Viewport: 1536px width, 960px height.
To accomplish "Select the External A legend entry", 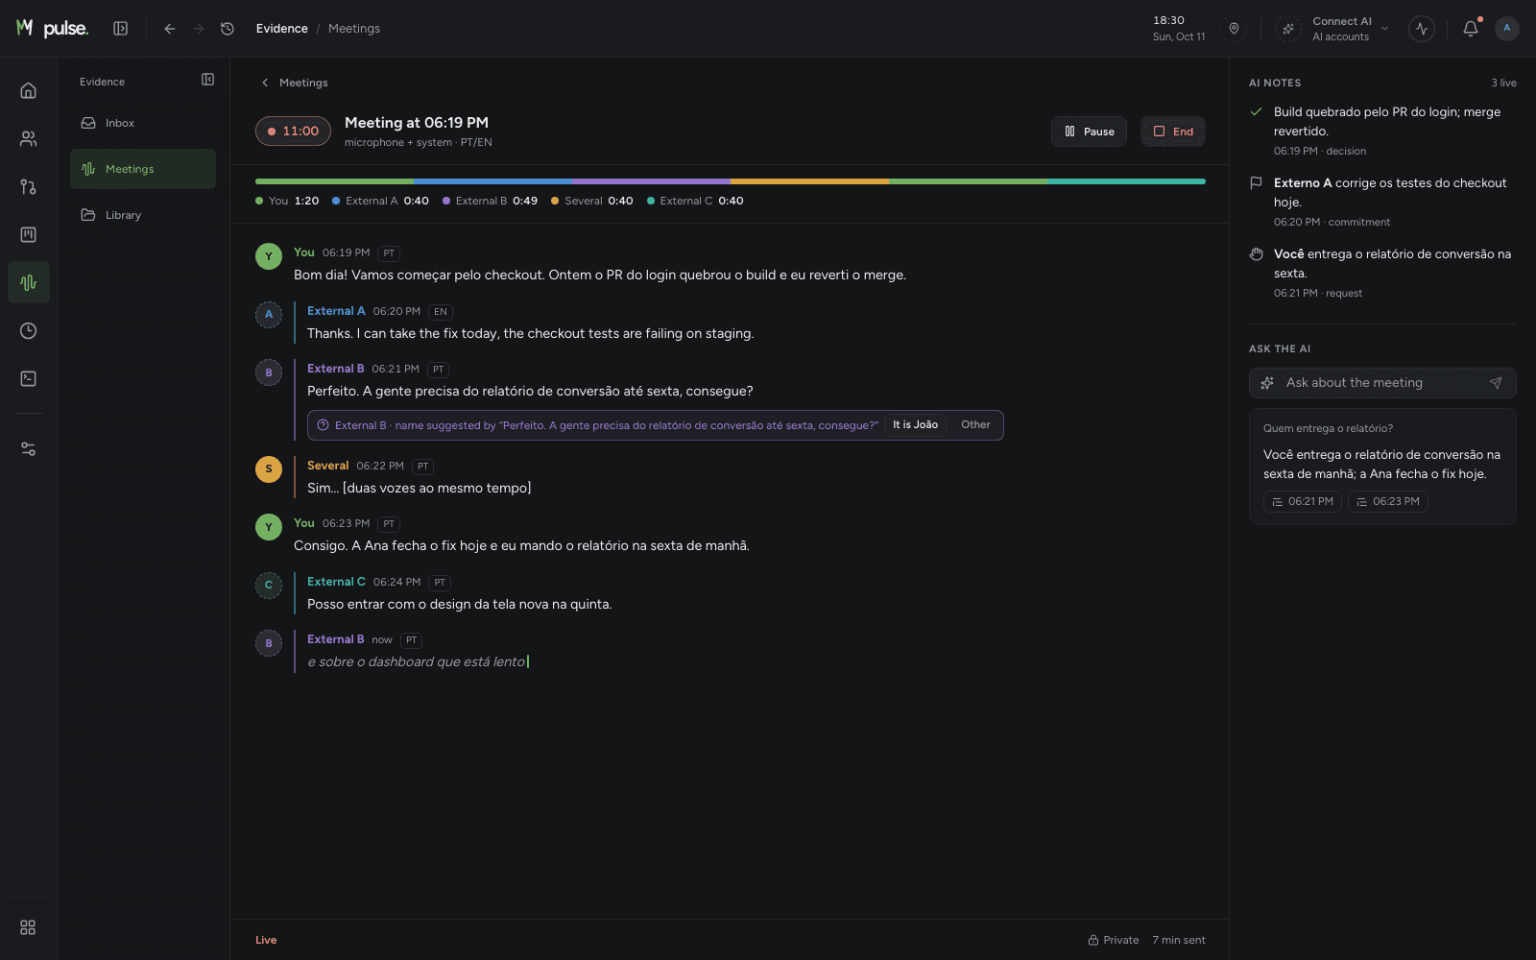I will [380, 201].
